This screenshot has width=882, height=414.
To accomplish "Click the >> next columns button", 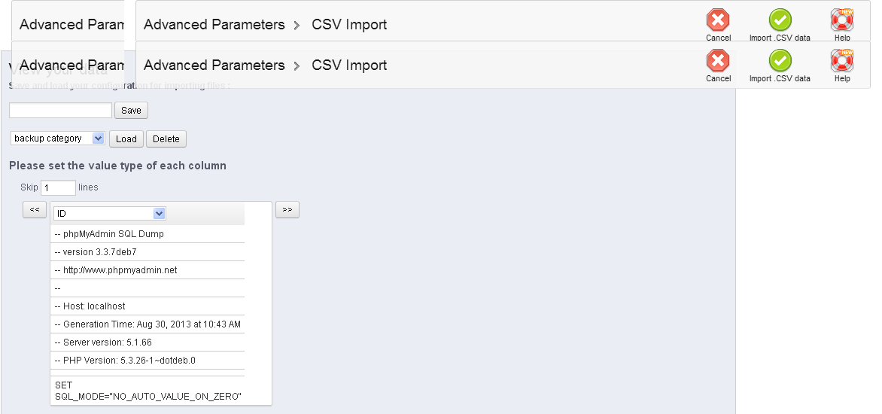I will [x=287, y=209].
